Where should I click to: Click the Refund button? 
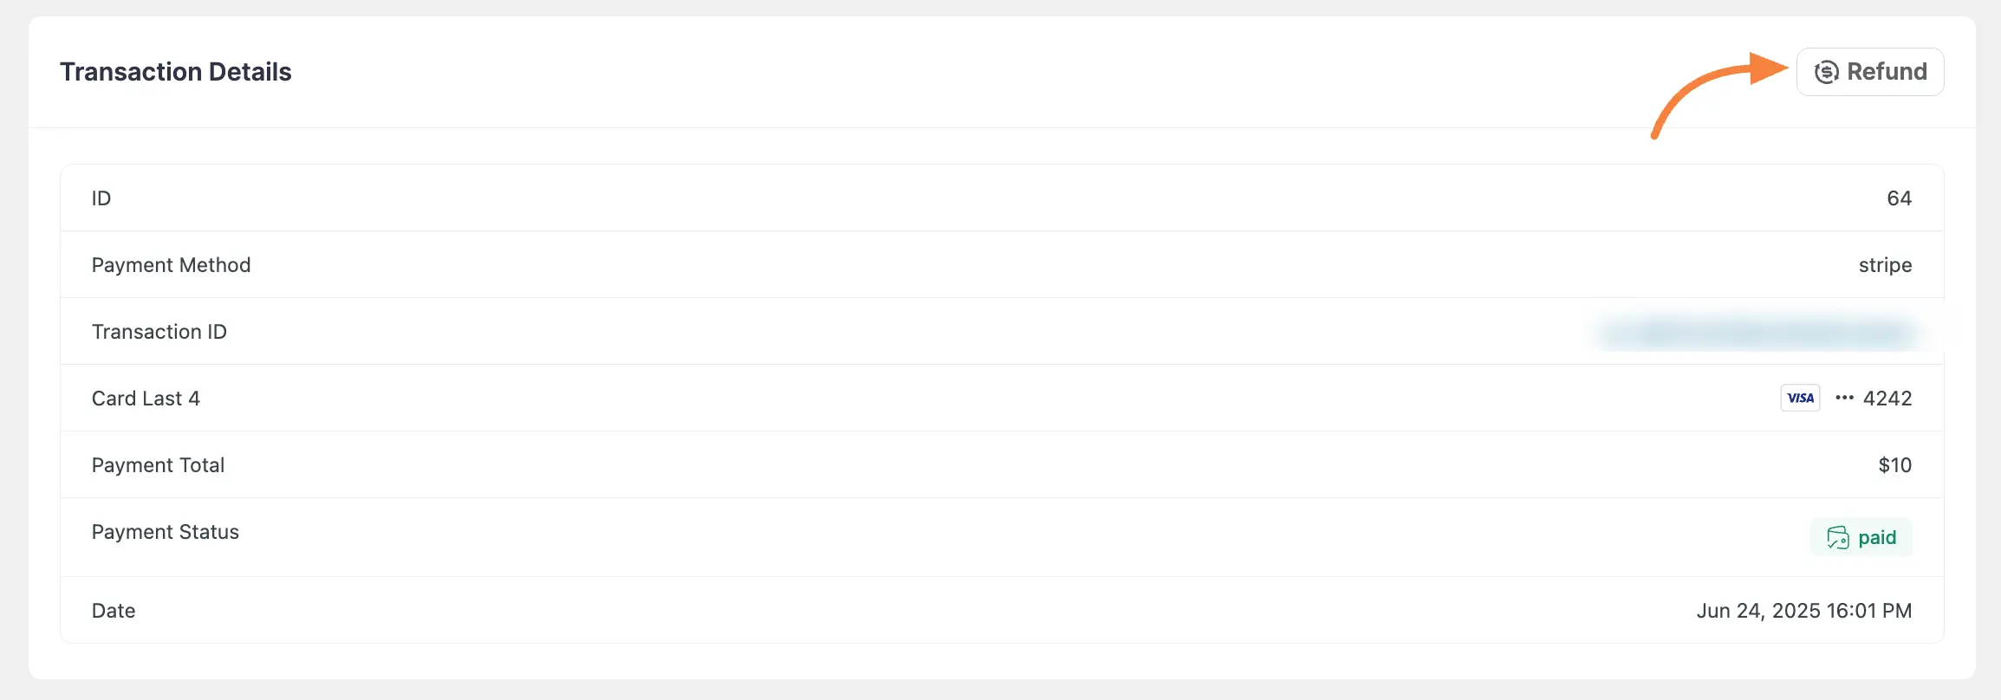tap(1869, 72)
